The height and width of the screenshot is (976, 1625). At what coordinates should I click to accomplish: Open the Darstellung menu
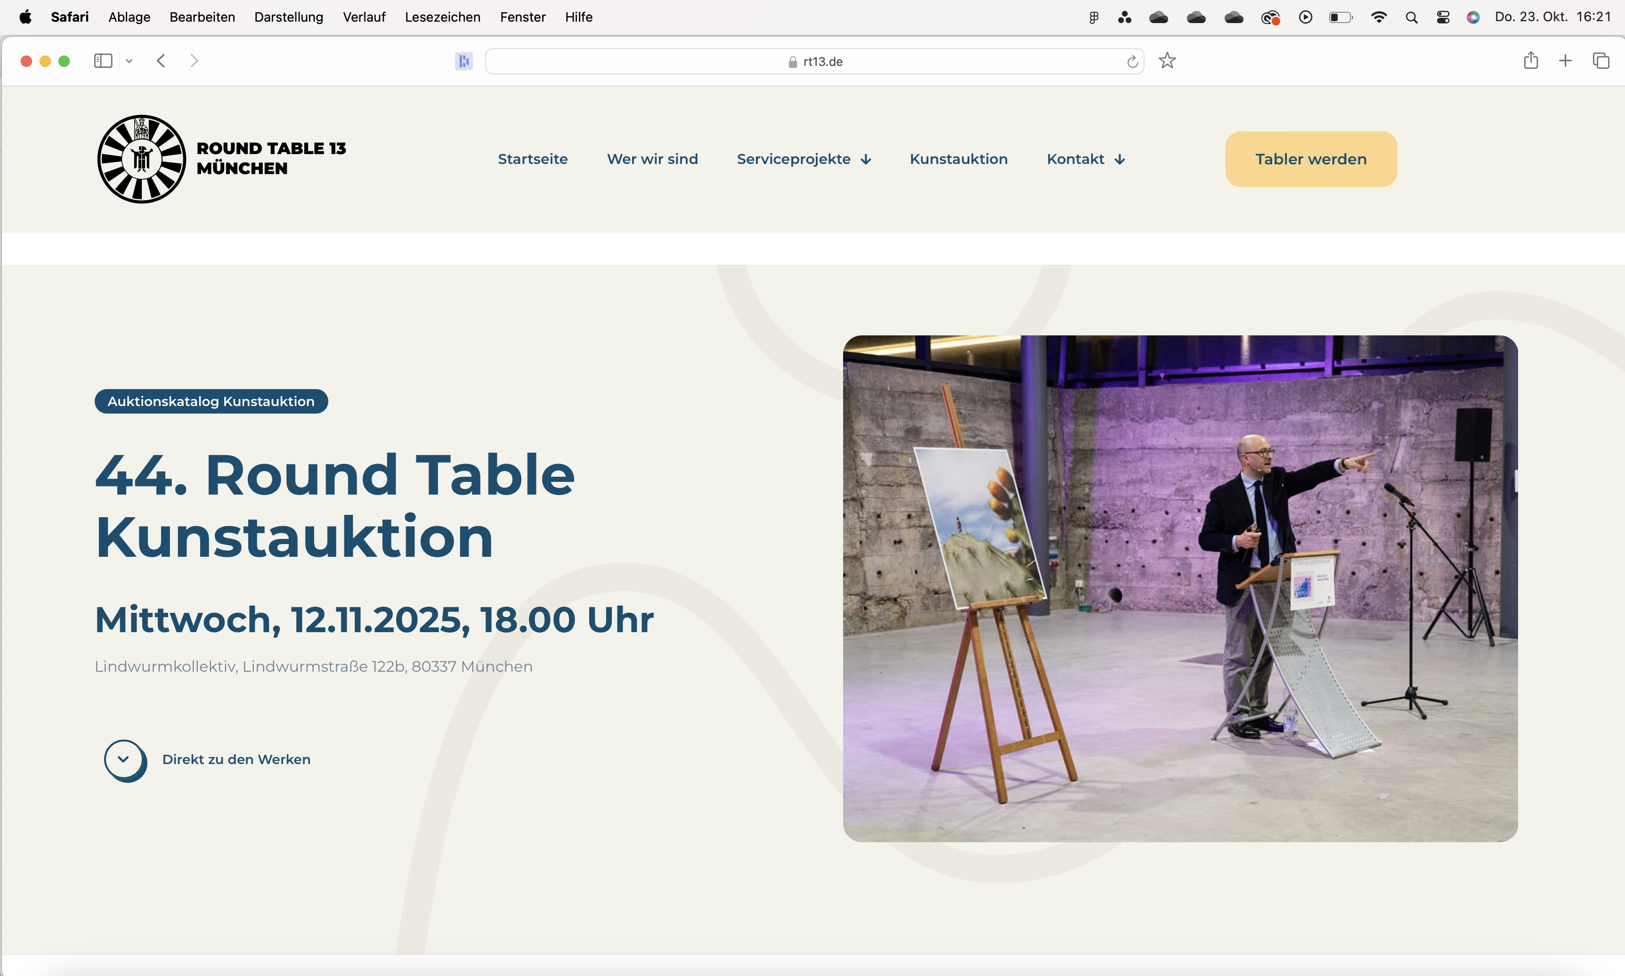[x=288, y=17]
